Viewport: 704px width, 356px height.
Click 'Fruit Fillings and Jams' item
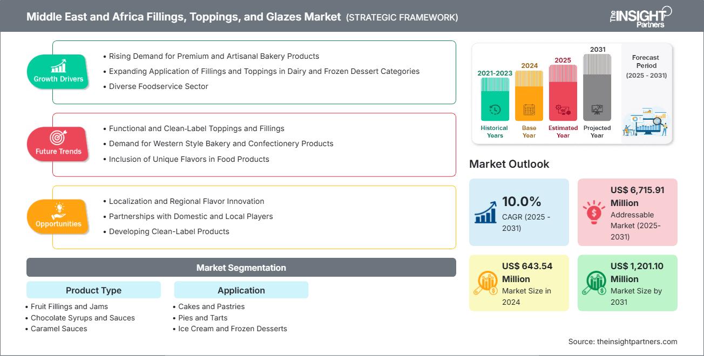click(68, 306)
